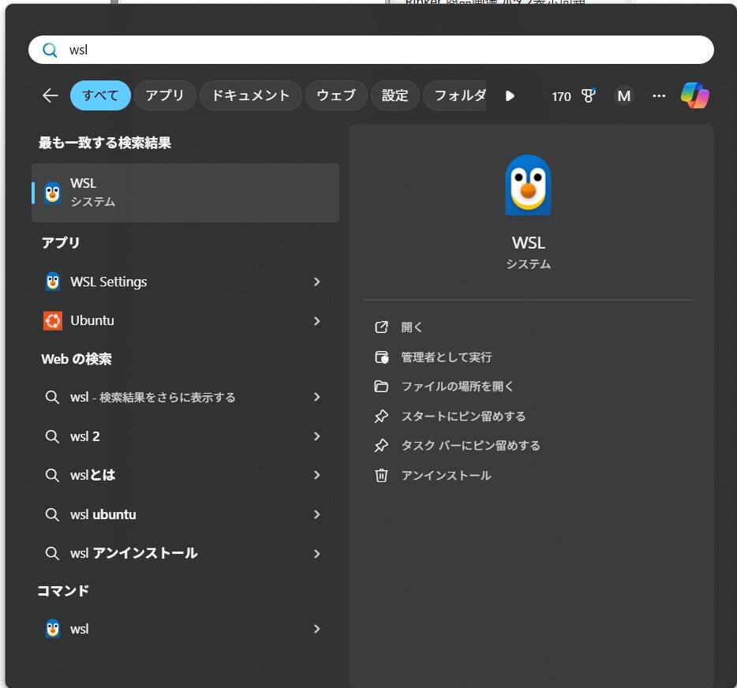Expand the 'wsl 2' suggestion chevron
The height and width of the screenshot is (688, 737).
tap(316, 436)
